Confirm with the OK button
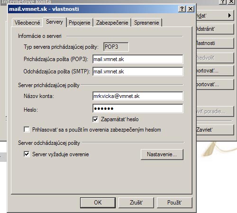Viewport: 237px width, 213px height. coord(98,203)
